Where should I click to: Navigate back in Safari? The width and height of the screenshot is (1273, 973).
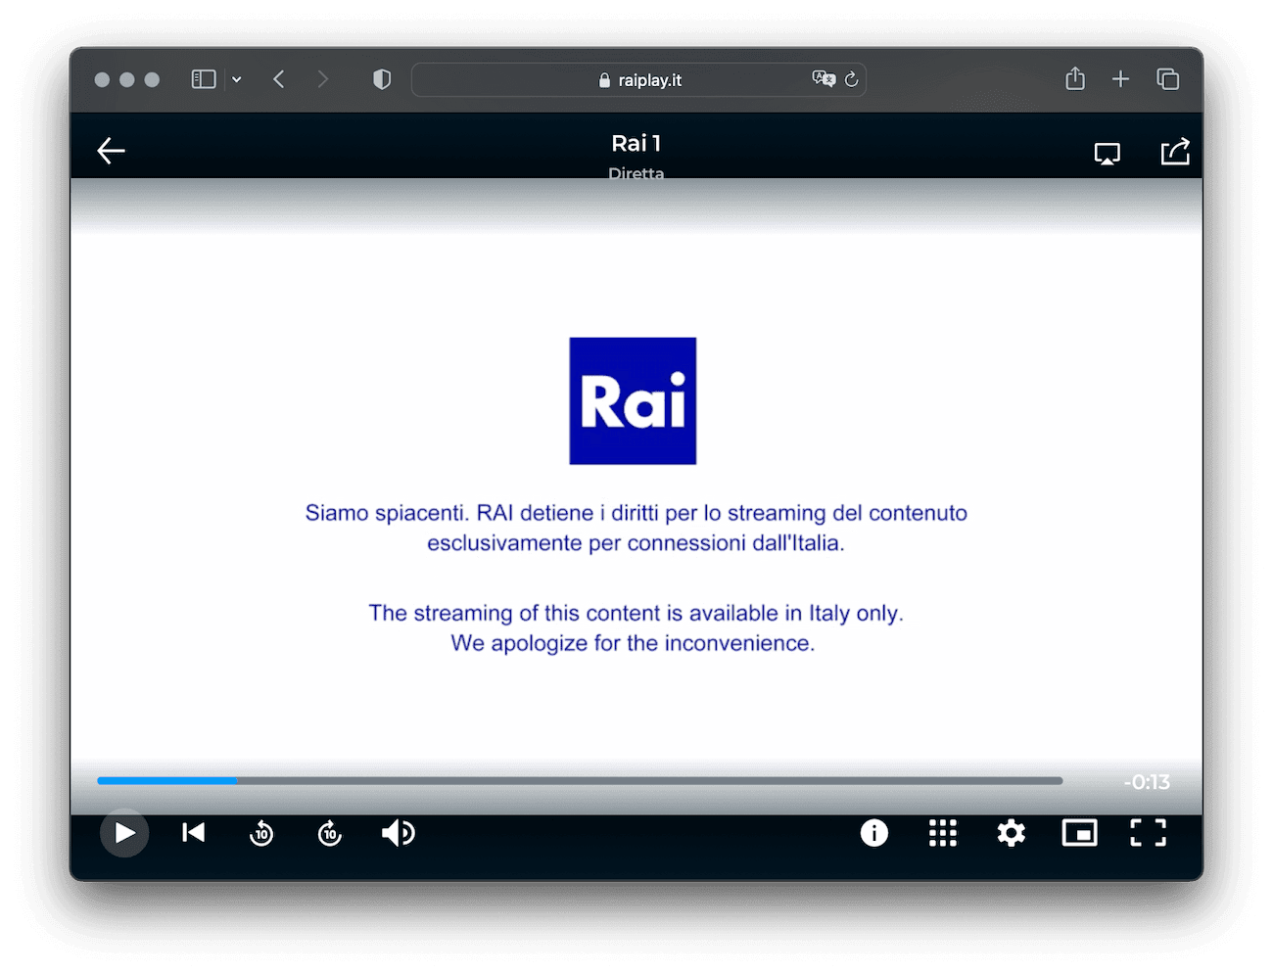279,79
